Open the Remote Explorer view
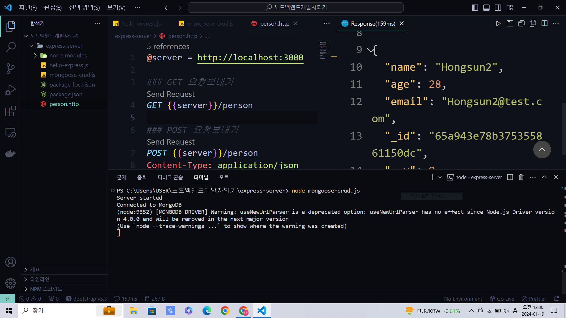 pyautogui.click(x=11, y=132)
